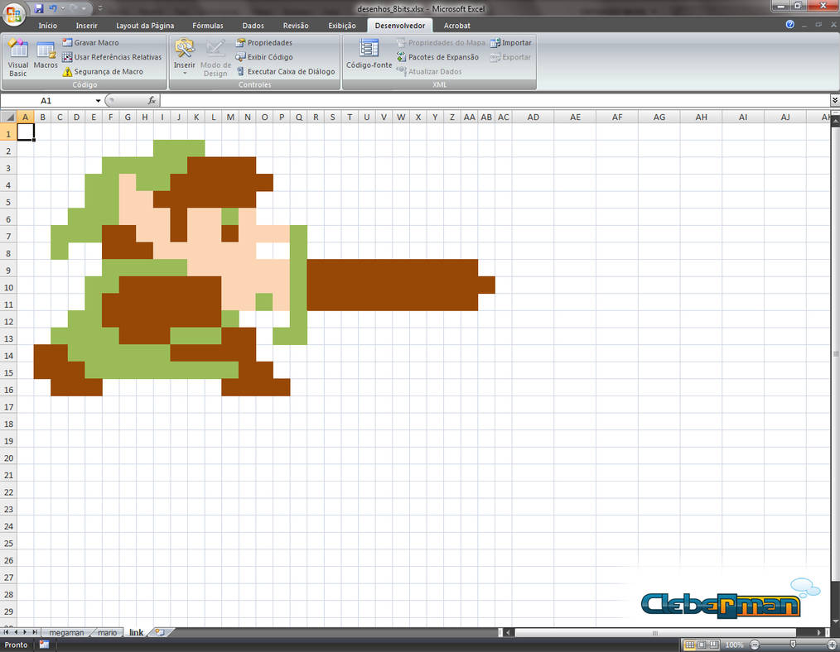Screen dimensions: 840x652
Task: Expand the formula bar
Action: 835,100
